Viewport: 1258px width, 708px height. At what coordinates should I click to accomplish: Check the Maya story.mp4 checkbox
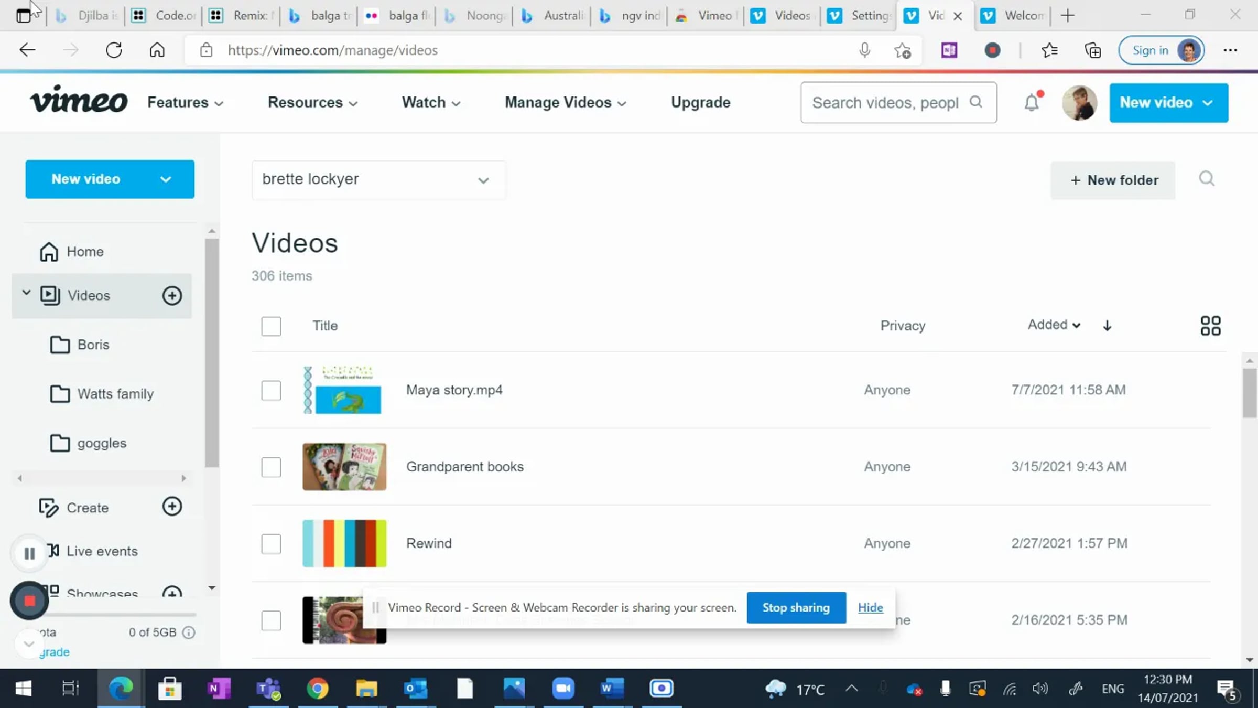tap(271, 390)
